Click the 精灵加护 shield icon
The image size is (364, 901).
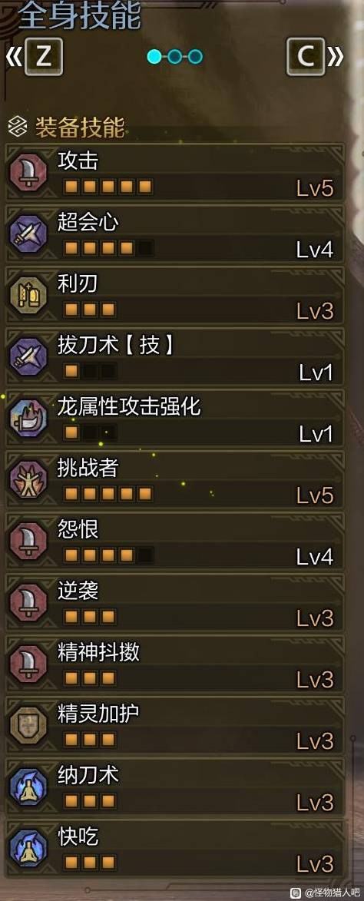[28, 725]
